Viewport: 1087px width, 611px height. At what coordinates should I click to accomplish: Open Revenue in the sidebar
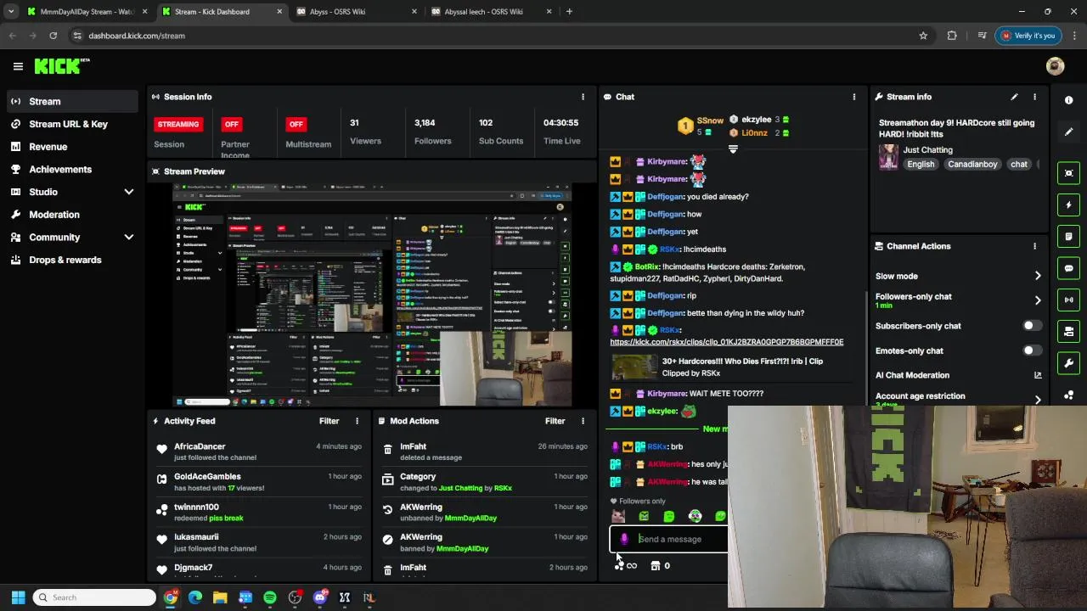(72, 147)
